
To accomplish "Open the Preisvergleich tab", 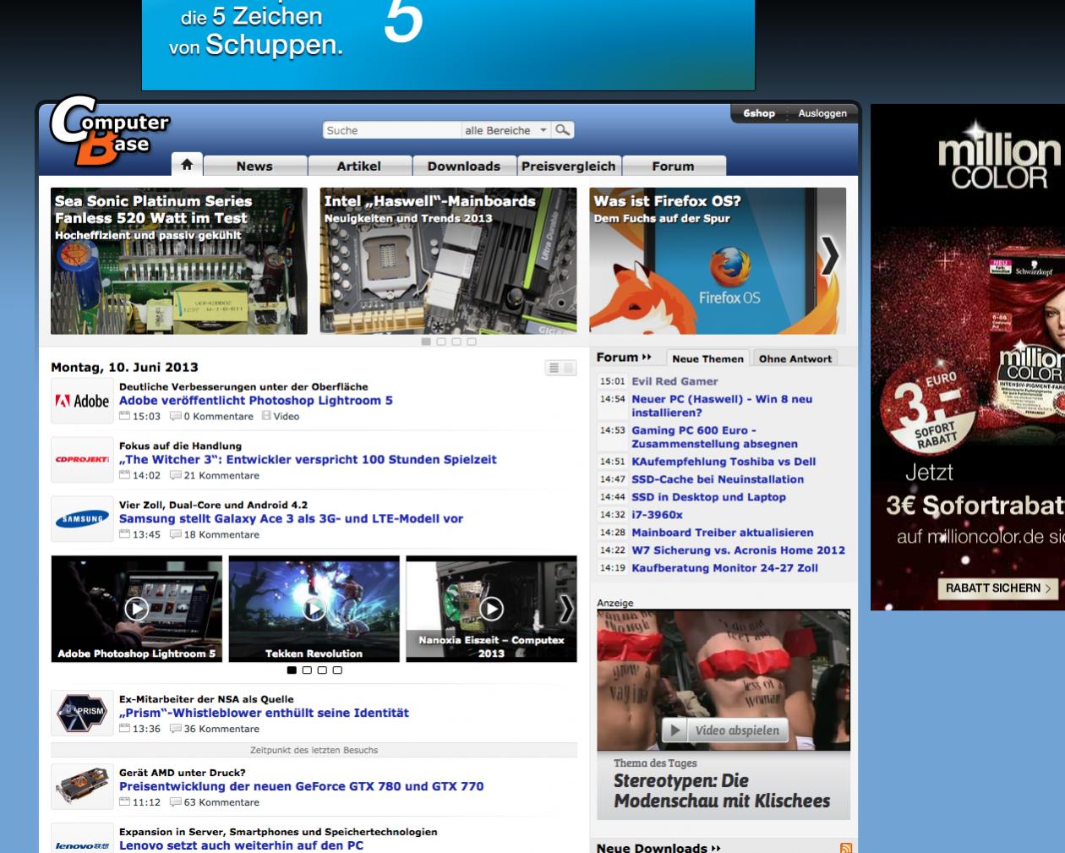I will coord(569,166).
